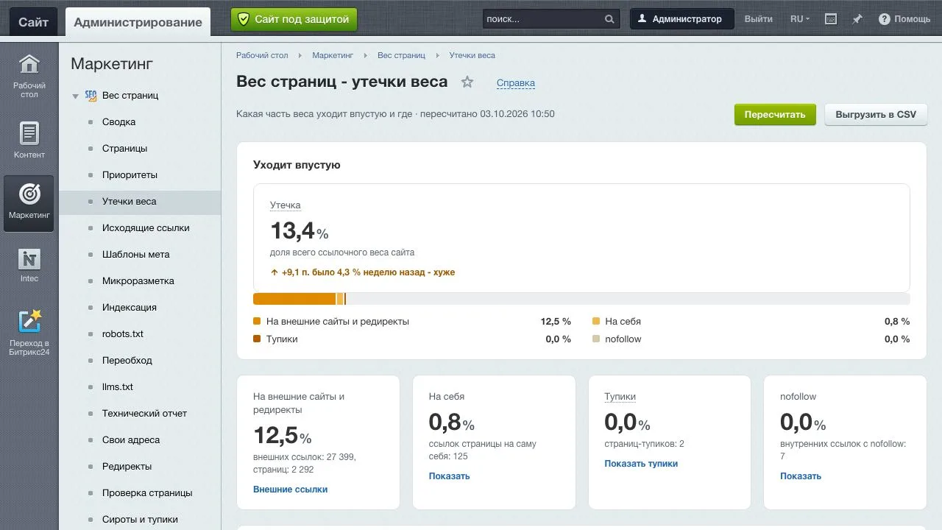Viewport: 942px width, 530px height.
Task: Click the На себя legend color swatch
Action: pos(596,322)
